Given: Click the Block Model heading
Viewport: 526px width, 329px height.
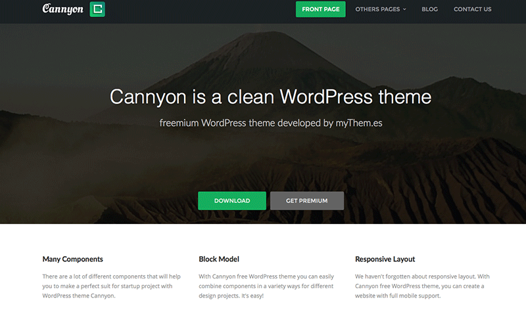Looking at the screenshot, I should coord(219,259).
